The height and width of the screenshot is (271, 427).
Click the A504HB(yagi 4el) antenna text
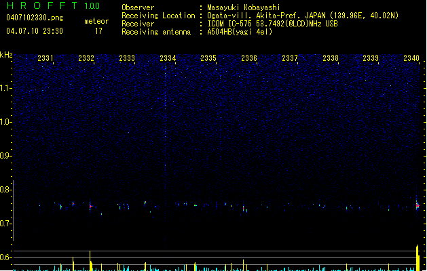pyautogui.click(x=240, y=32)
